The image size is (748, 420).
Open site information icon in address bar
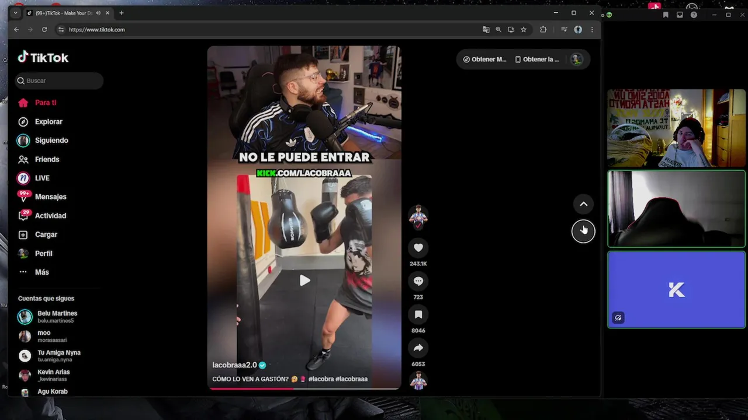tap(61, 30)
